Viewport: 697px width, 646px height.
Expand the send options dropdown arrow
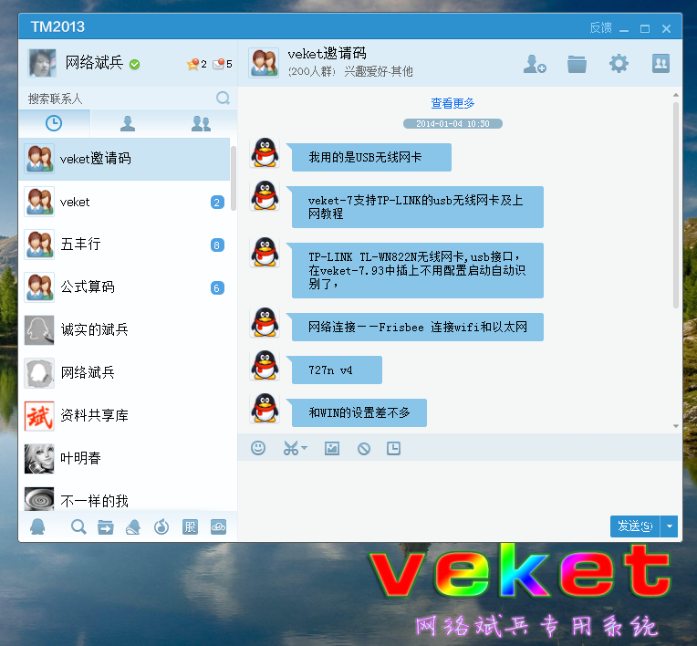click(670, 526)
